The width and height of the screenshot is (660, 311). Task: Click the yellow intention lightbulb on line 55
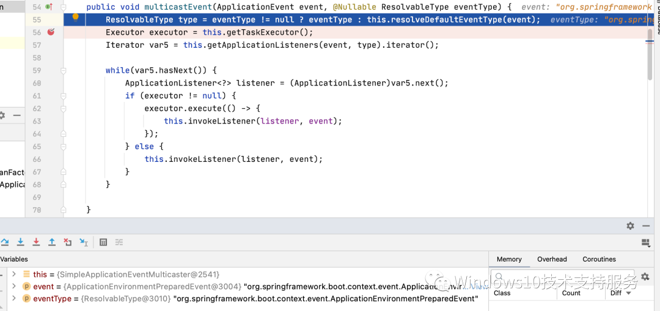pyautogui.click(x=76, y=17)
